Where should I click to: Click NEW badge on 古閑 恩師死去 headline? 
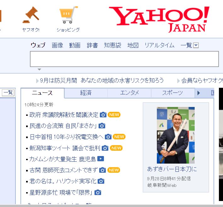tap(114, 170)
